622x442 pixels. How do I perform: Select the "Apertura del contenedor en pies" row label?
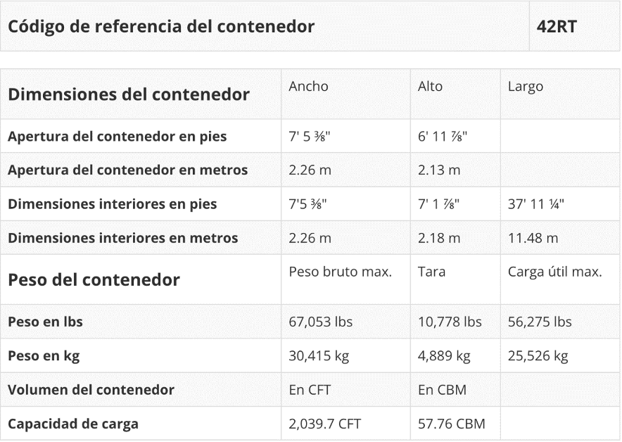tap(118, 136)
